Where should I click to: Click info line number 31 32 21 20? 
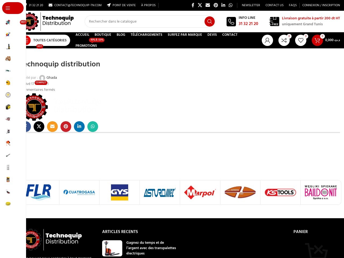coord(248,24)
